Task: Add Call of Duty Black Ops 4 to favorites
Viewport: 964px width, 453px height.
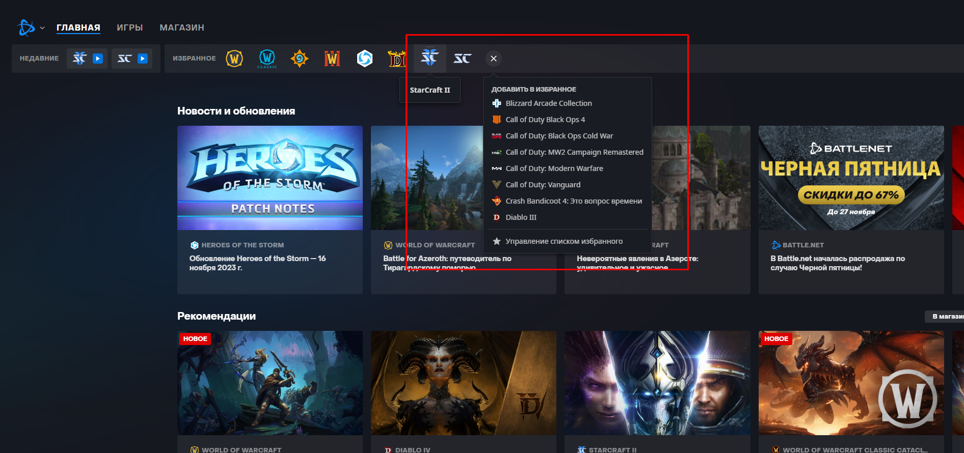Action: pyautogui.click(x=568, y=120)
